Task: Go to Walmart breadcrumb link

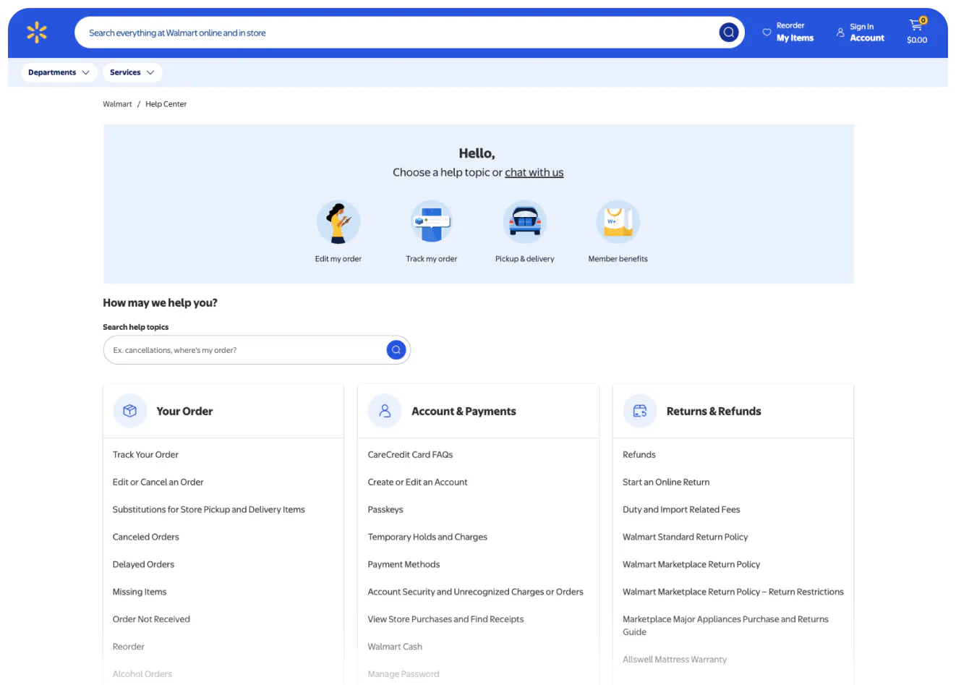Action: click(x=117, y=104)
